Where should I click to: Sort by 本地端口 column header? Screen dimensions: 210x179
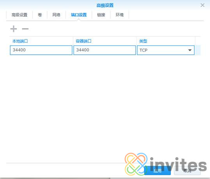[20, 41]
